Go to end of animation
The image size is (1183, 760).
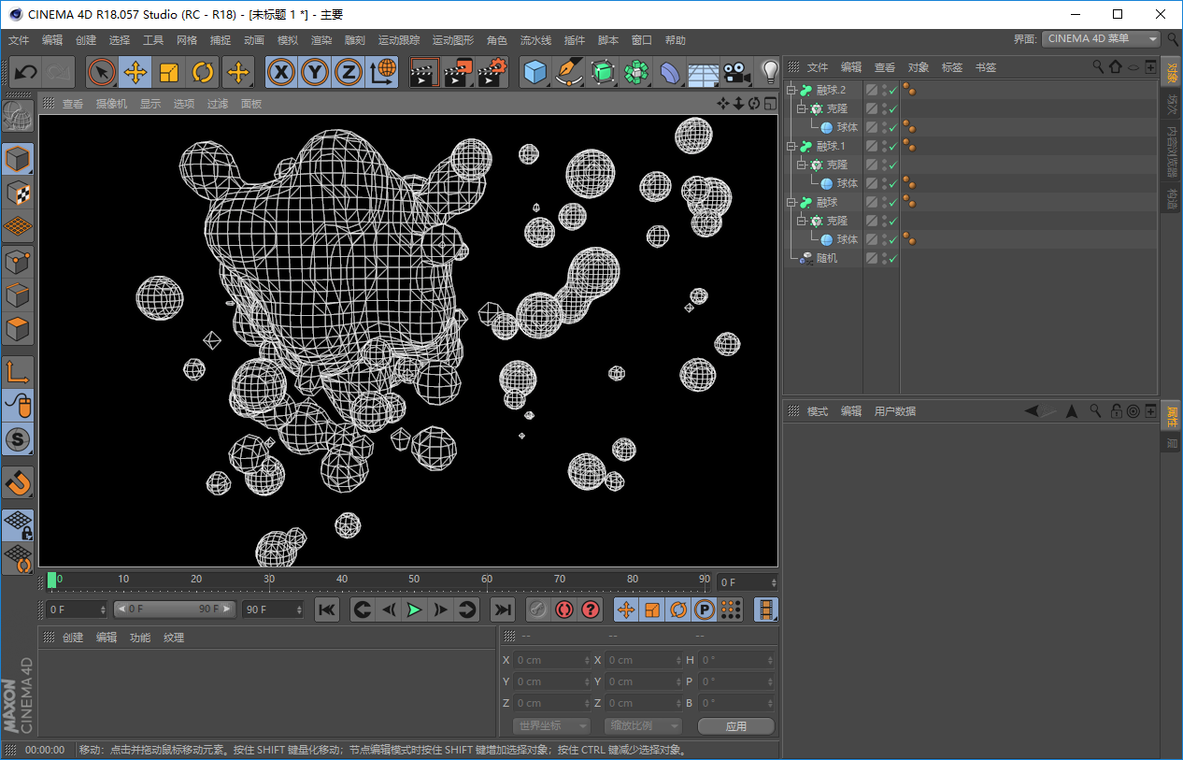click(x=503, y=609)
